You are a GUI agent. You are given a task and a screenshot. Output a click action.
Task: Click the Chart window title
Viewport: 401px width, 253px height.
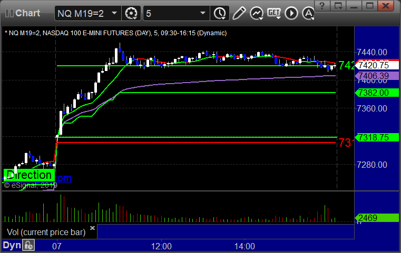click(27, 13)
